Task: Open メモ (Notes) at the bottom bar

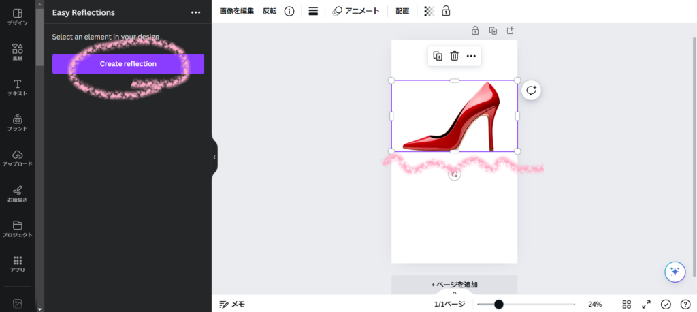Action: pos(232,305)
